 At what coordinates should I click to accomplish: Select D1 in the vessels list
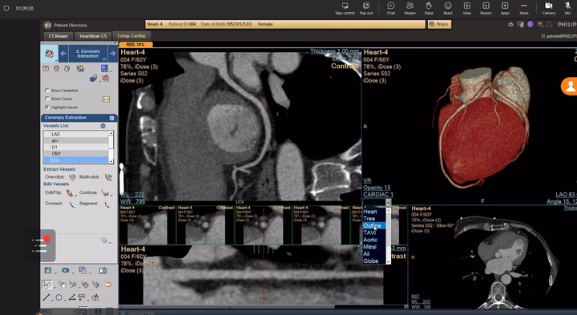[x=76, y=147]
